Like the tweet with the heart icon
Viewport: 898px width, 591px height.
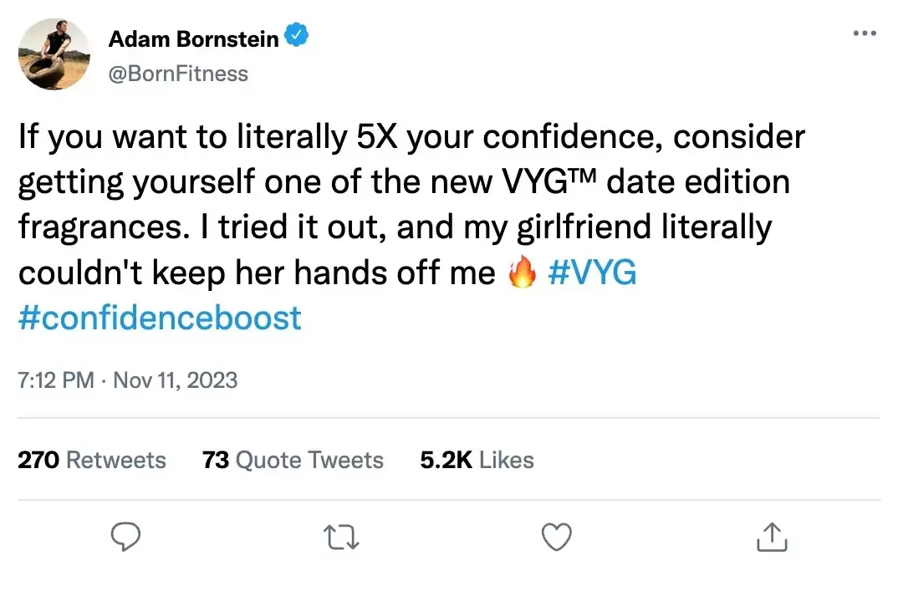point(557,538)
